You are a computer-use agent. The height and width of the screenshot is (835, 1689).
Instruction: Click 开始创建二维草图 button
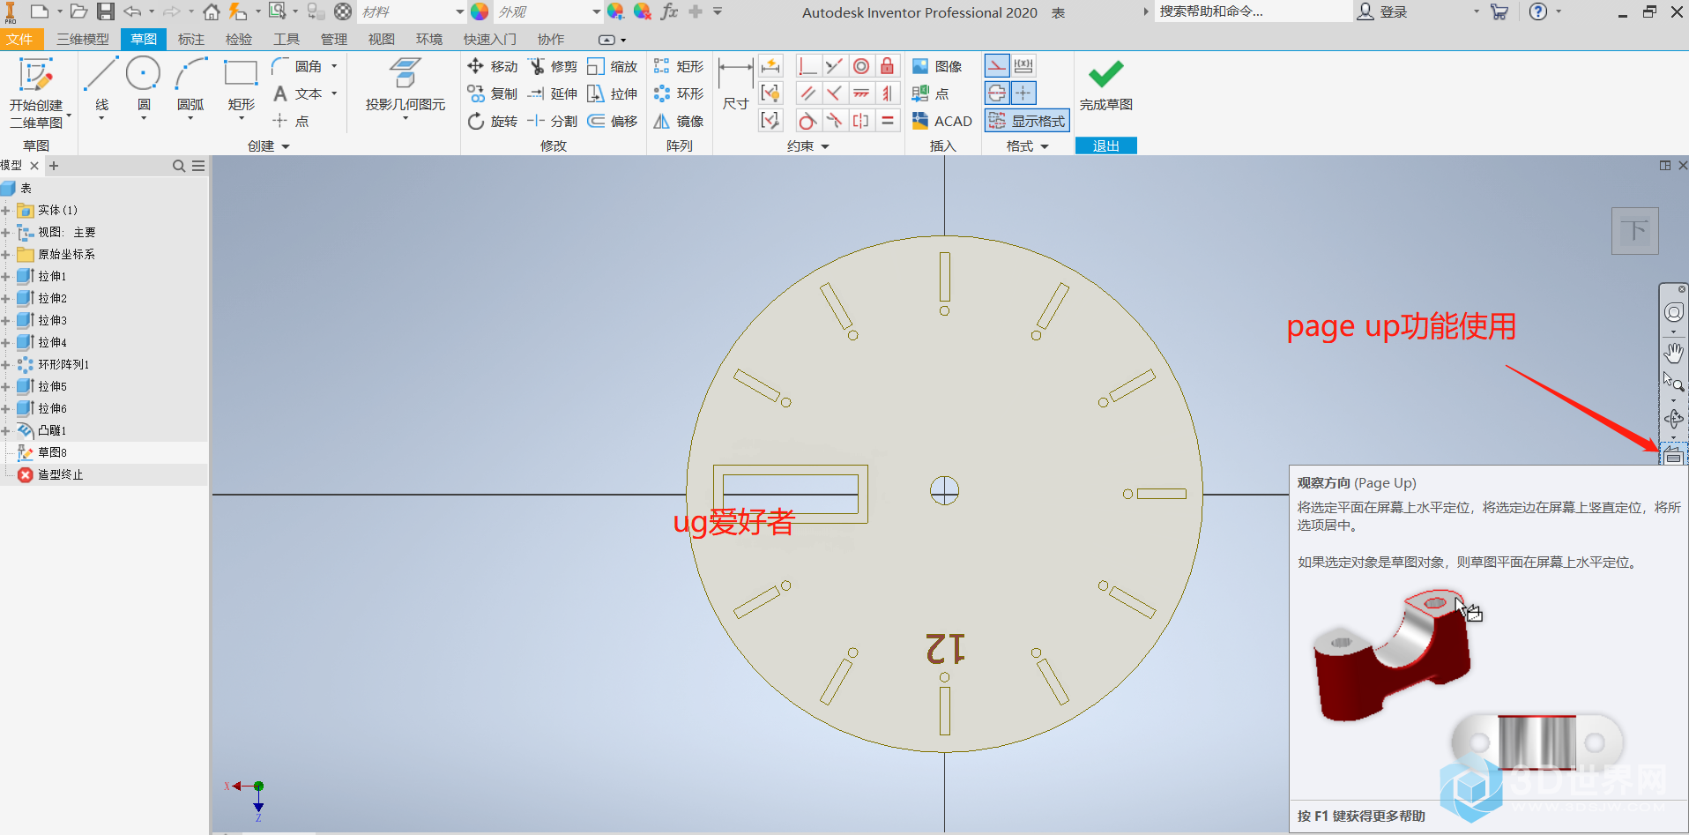pyautogui.click(x=36, y=93)
